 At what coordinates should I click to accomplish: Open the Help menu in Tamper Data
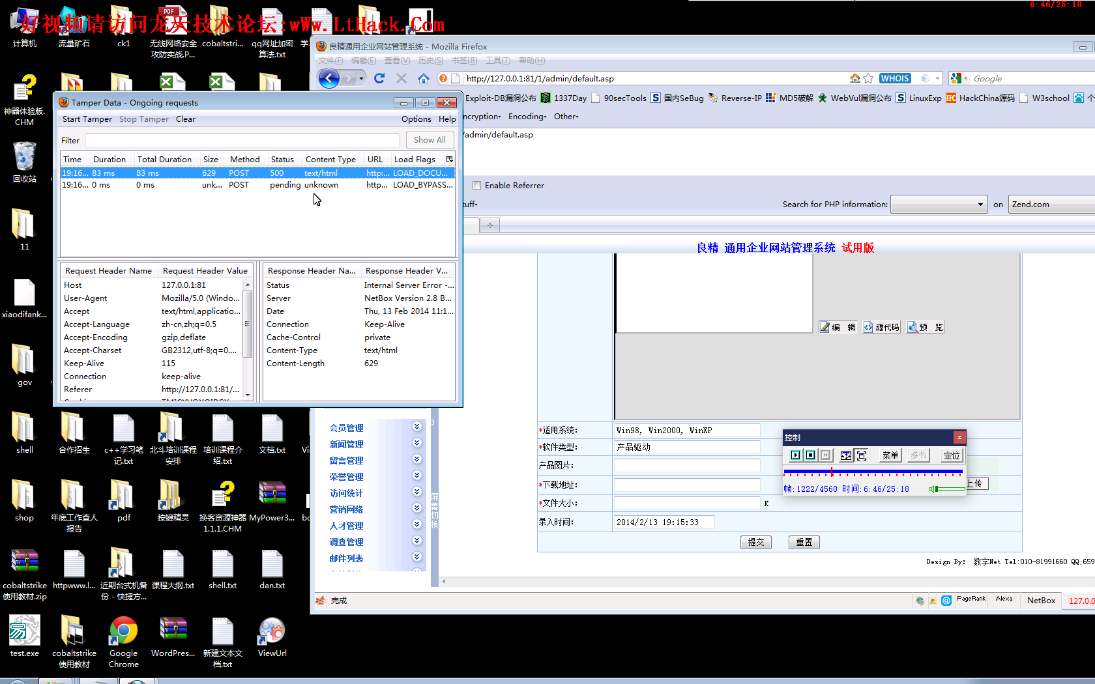(447, 119)
